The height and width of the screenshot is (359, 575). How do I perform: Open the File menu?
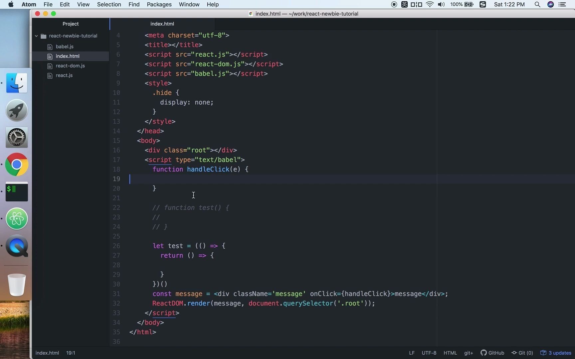[48, 4]
